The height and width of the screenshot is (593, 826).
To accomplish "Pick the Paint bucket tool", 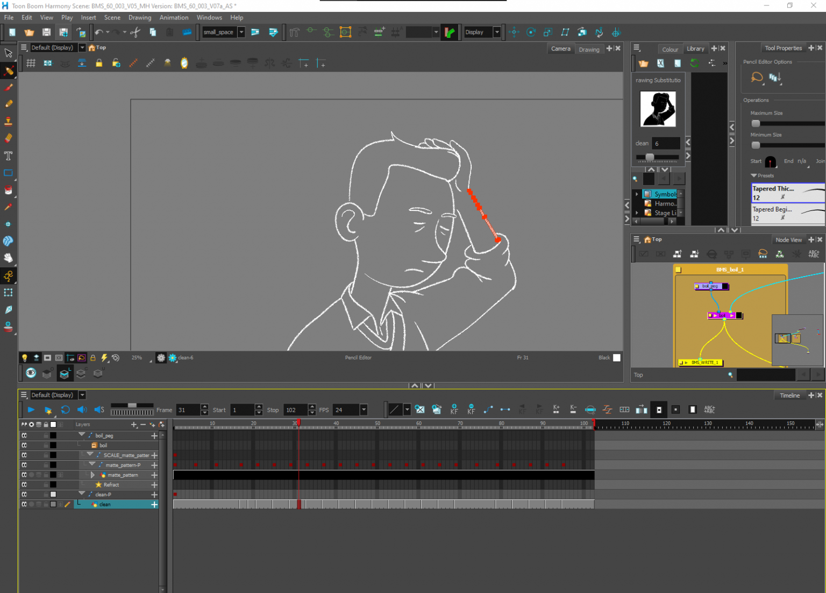I will pos(9,190).
